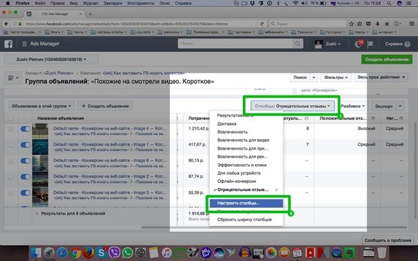Screen dimensions: 418x261
Task: Click the magnifier icon in Facebook search
Action: pyautogui.click(x=298, y=44)
